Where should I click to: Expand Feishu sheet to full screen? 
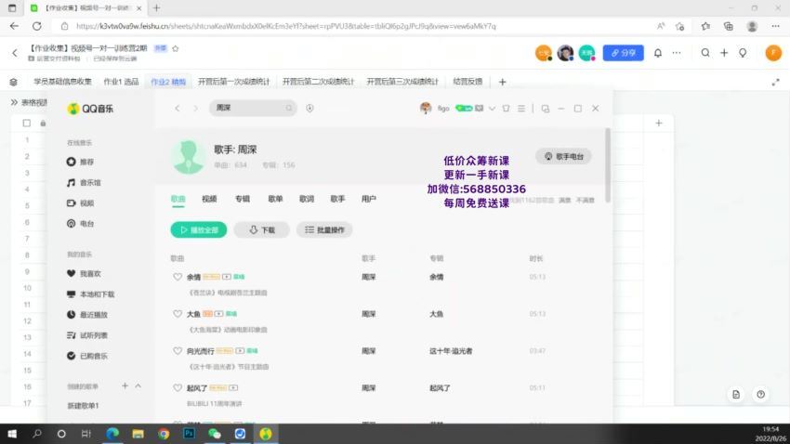click(776, 82)
